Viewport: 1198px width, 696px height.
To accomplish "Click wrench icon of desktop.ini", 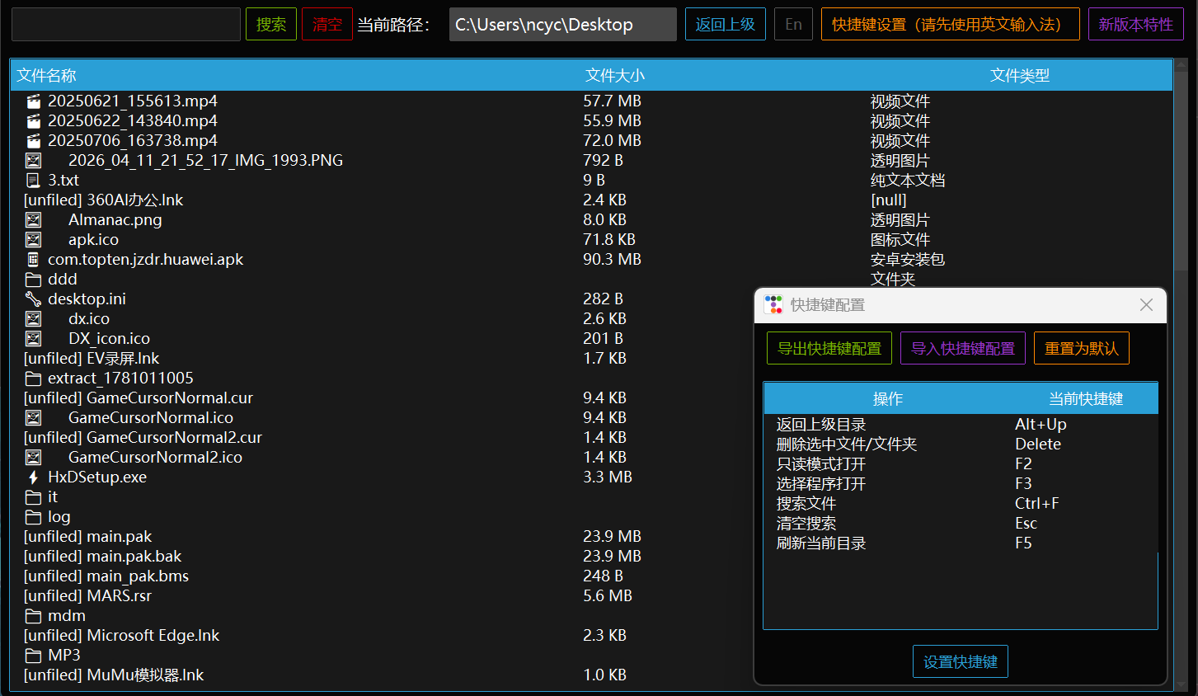I will pos(33,299).
